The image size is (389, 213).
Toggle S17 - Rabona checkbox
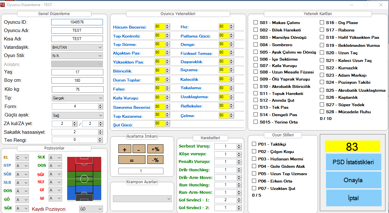click(322, 30)
